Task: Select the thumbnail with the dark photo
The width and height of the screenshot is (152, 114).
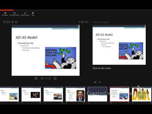Action: 31,94
